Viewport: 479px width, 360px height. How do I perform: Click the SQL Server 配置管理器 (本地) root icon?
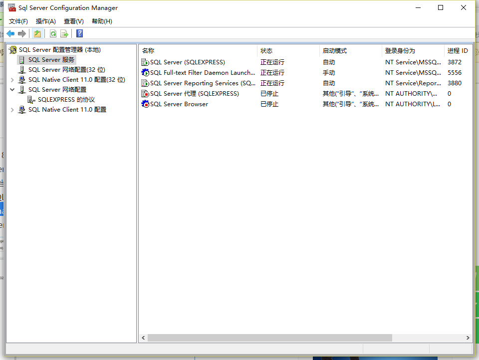point(13,50)
